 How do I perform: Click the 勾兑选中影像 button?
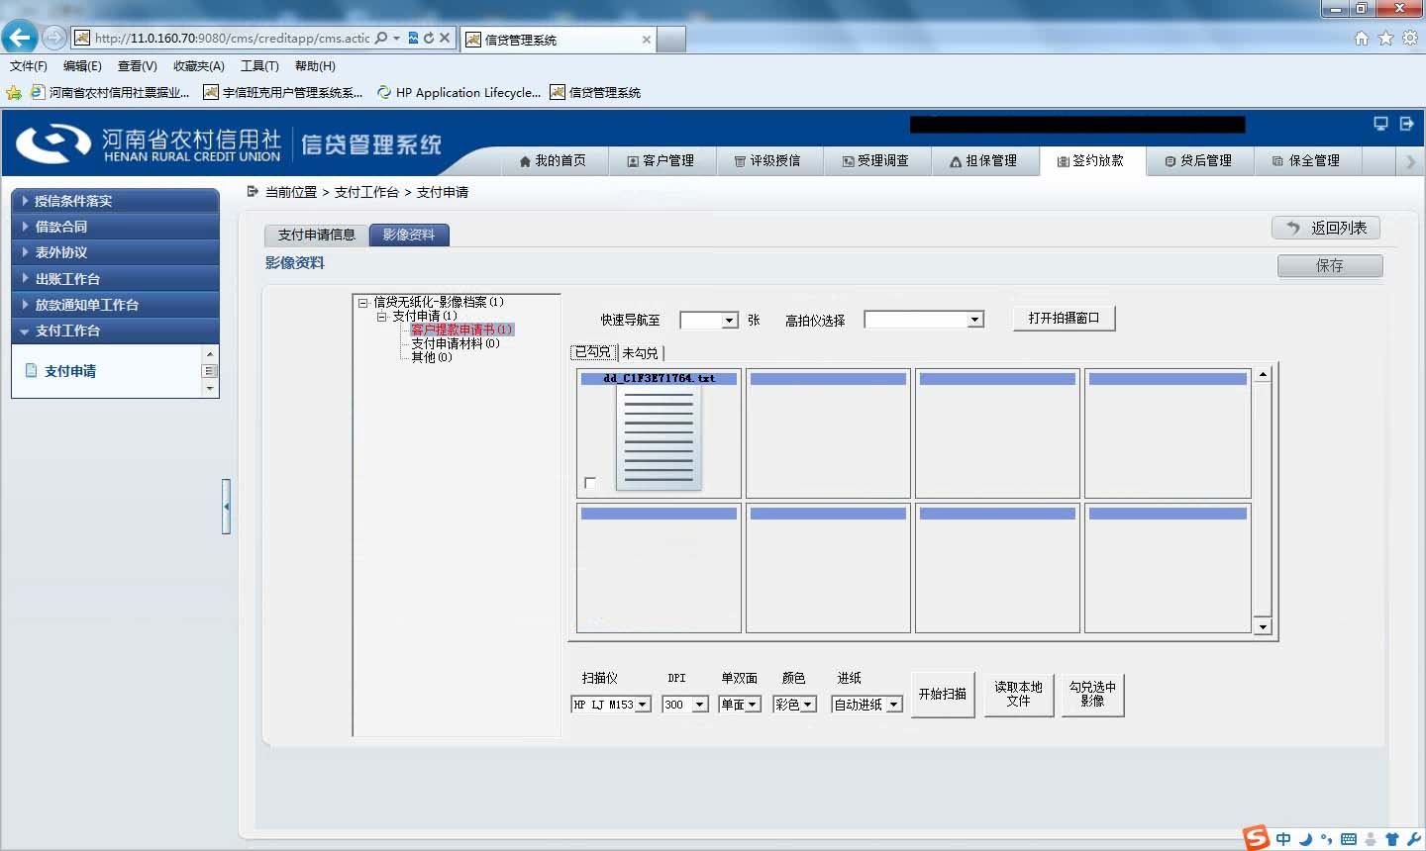[1092, 695]
